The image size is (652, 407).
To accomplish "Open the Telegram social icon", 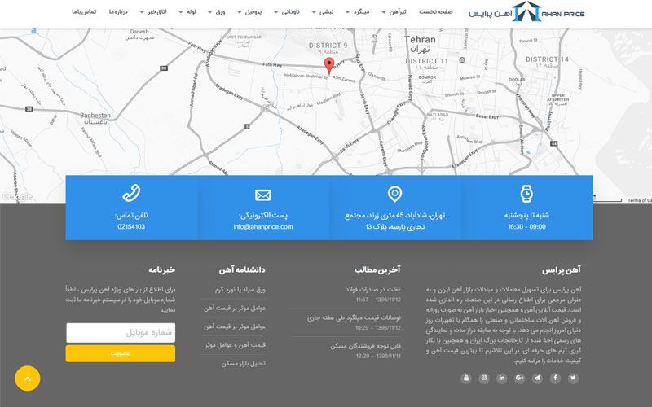I will [x=537, y=378].
